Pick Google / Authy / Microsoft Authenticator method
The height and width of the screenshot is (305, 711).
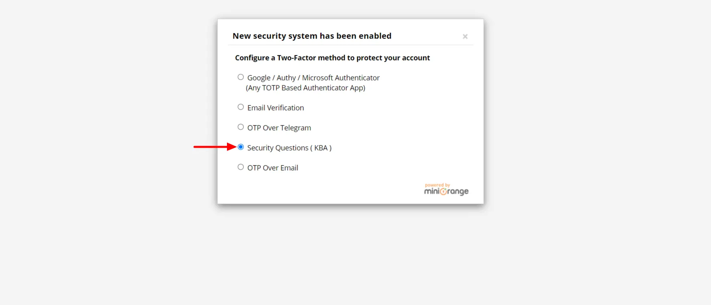[x=241, y=77]
